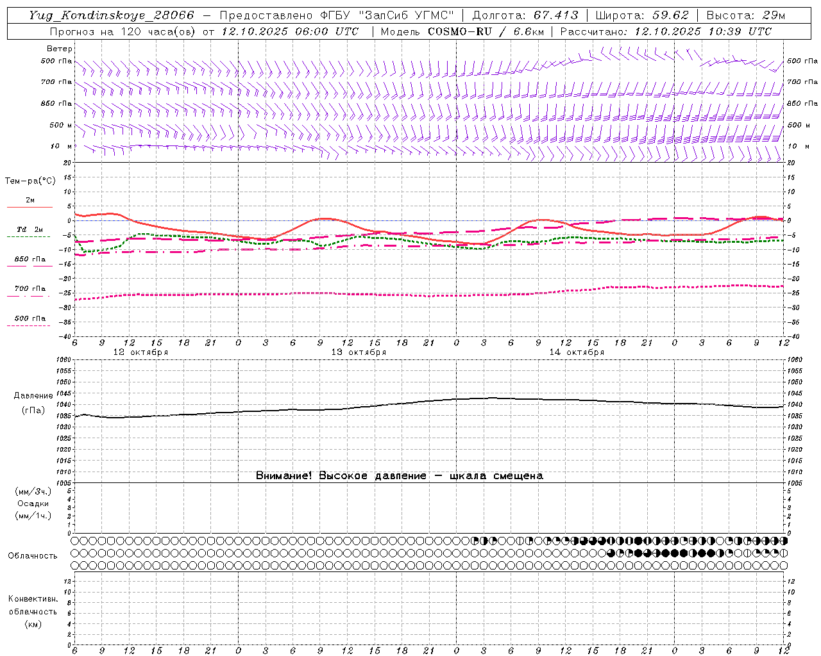Click the Облачность row label
Image resolution: width=821 pixels, height=656 pixels.
click(x=33, y=555)
